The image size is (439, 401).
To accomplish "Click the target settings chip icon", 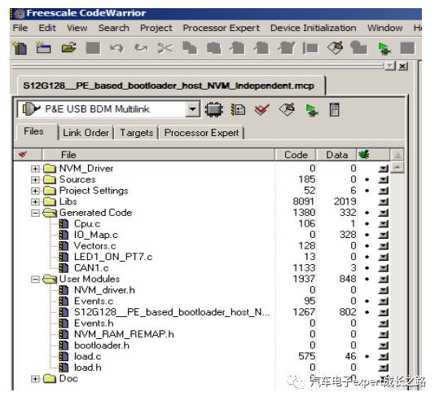I will 214,109.
